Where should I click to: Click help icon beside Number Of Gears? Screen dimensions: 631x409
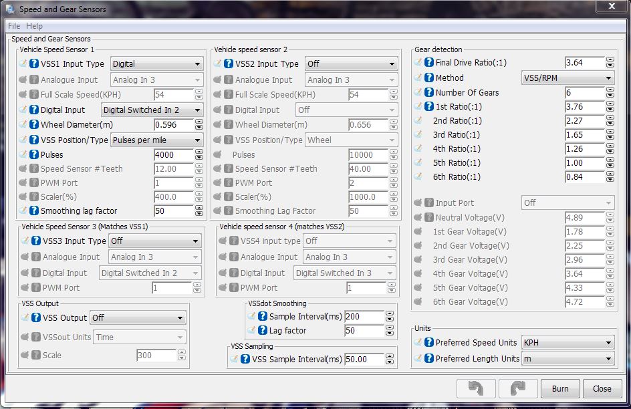tap(429, 92)
